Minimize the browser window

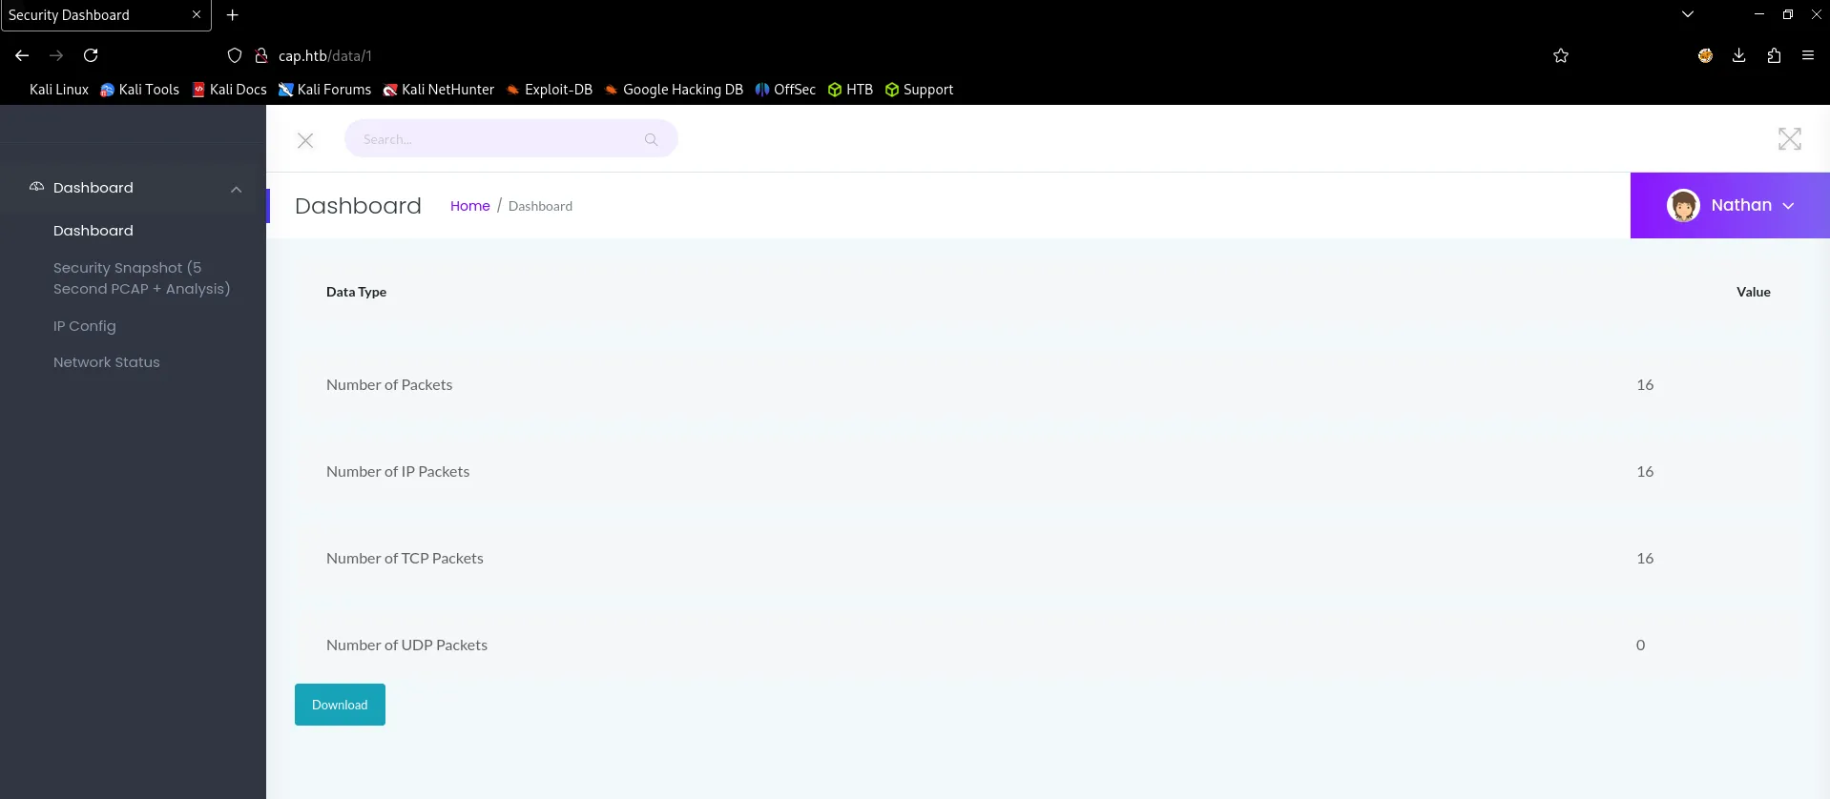point(1758,14)
